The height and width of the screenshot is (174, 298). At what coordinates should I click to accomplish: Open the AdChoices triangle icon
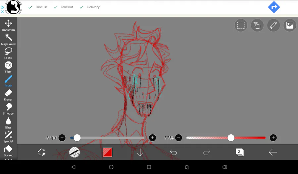point(2,7)
